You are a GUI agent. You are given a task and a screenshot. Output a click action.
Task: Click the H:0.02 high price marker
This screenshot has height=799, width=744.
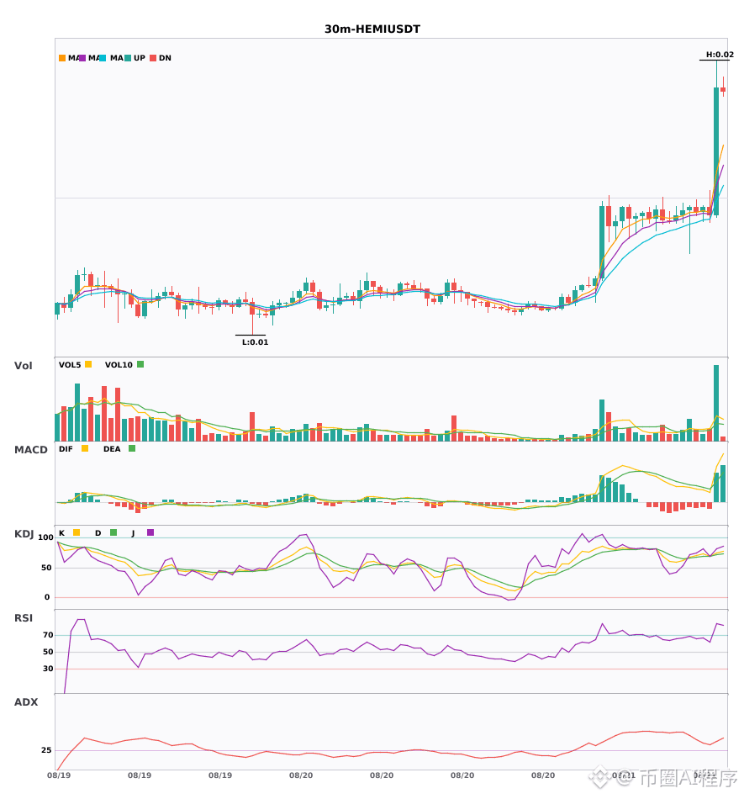click(x=720, y=55)
